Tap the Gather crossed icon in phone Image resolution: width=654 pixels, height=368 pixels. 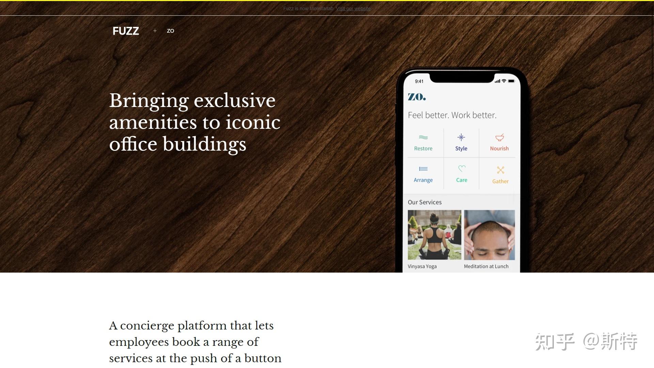(x=500, y=170)
